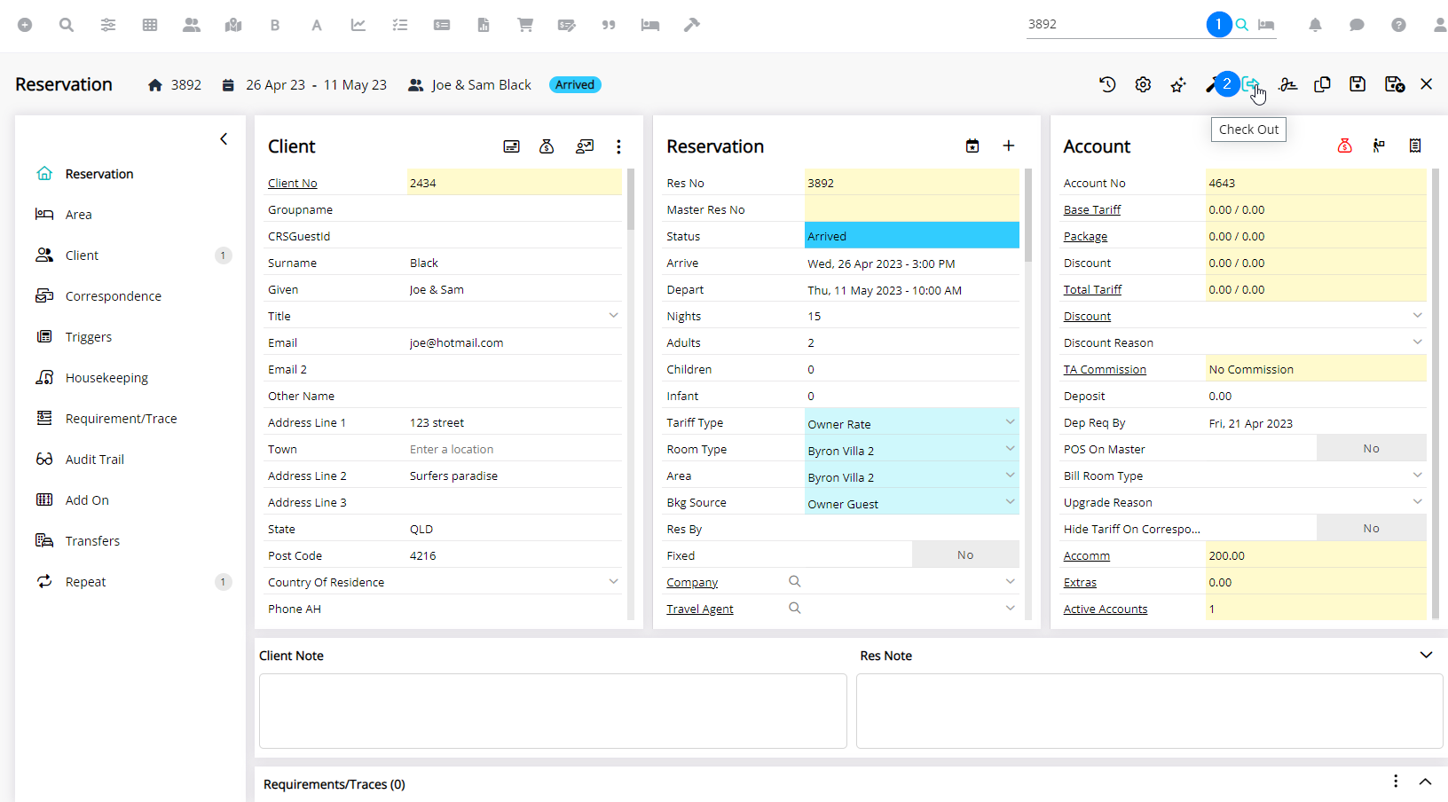
Task: Open Housekeeping in the sidebar
Action: point(106,378)
